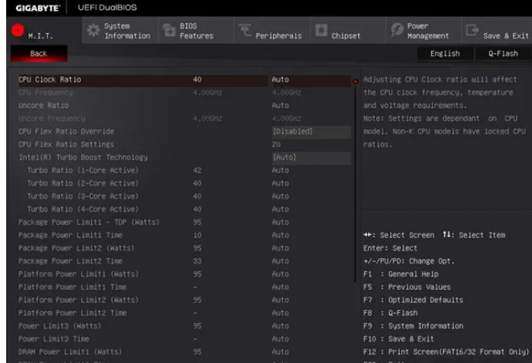Select CPU Clock Ratio Auto field
The image size is (532, 363).
(x=311, y=79)
